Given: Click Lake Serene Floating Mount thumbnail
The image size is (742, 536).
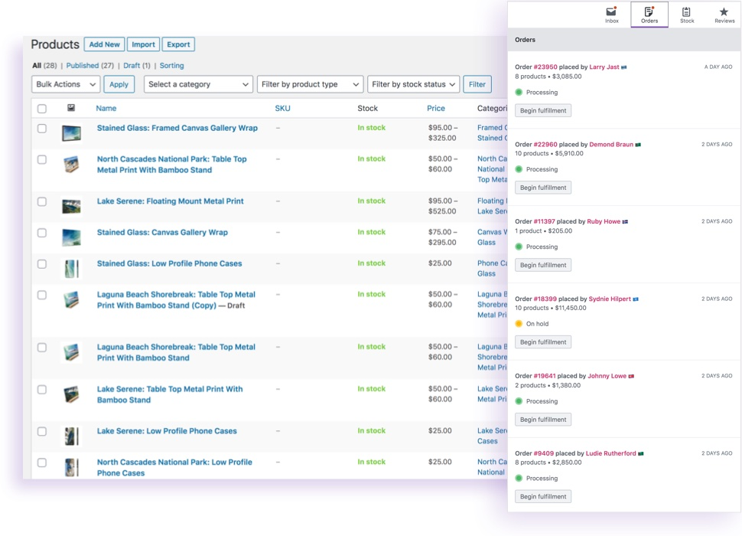Looking at the screenshot, I should [71, 207].
